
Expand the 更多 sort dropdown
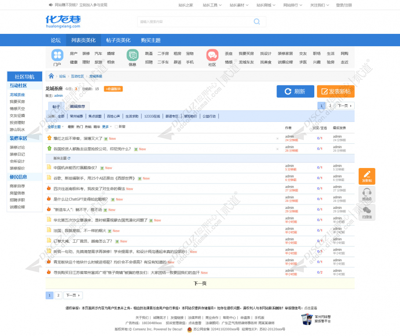107,127
